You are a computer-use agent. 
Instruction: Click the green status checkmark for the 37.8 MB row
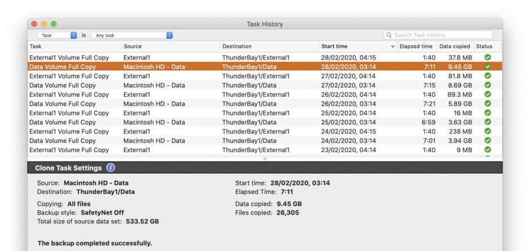coord(488,57)
